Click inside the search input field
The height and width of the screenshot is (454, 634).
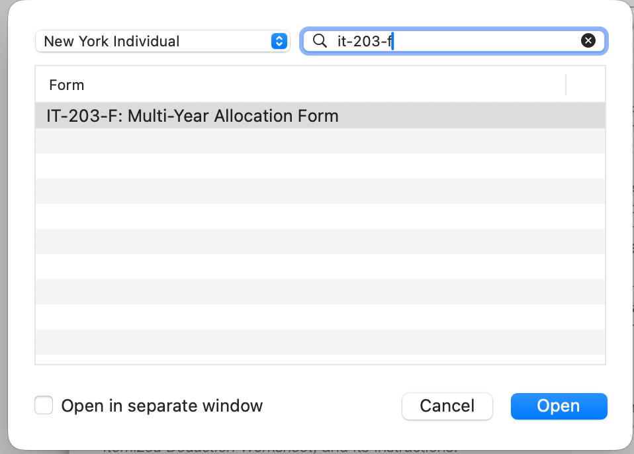pyautogui.click(x=430, y=40)
